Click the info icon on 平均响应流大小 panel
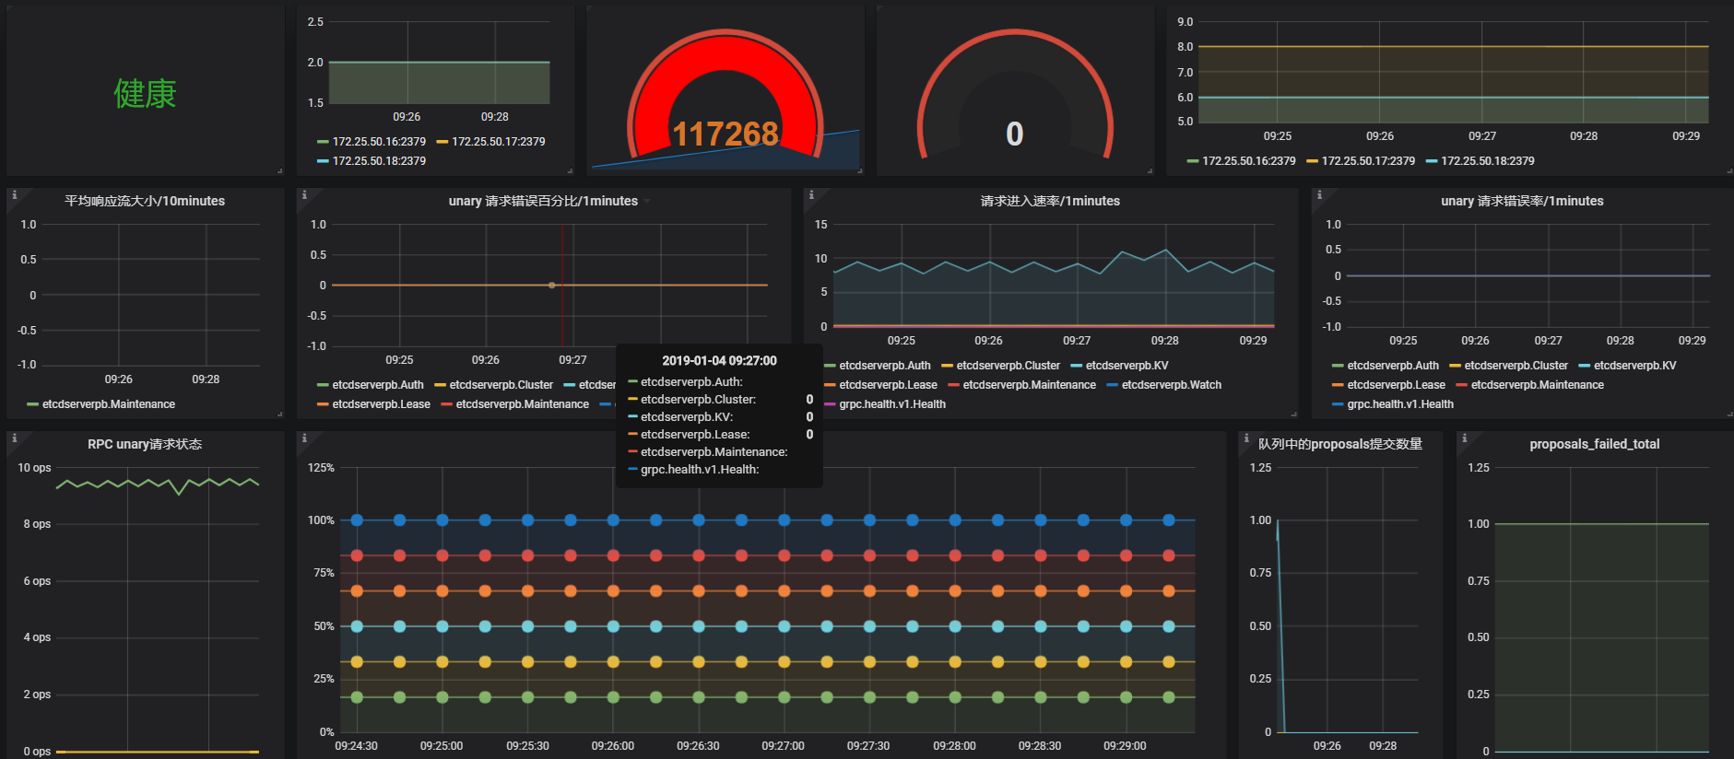This screenshot has width=1734, height=759. click(14, 195)
